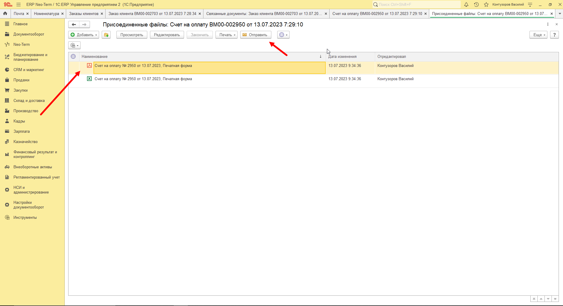Viewport: 563px width, 306px height.
Task: Open the Казначейство section
Action: (26, 142)
